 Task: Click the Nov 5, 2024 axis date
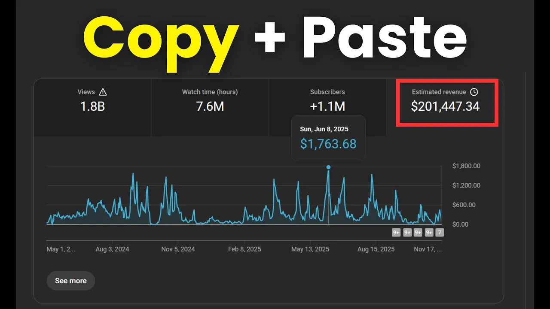[178, 249]
